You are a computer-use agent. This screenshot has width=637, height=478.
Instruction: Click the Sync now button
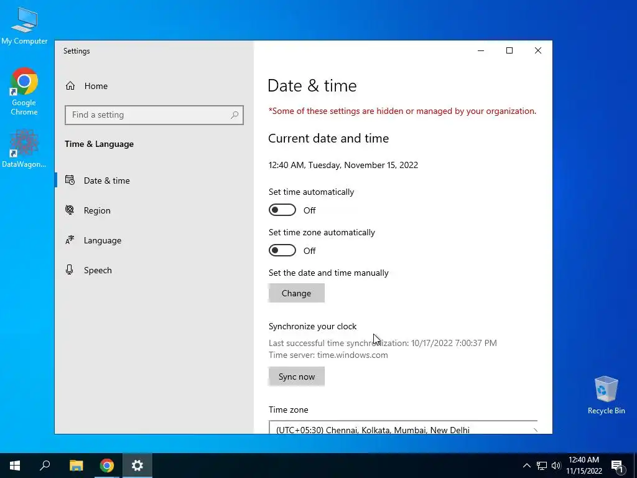pos(297,377)
